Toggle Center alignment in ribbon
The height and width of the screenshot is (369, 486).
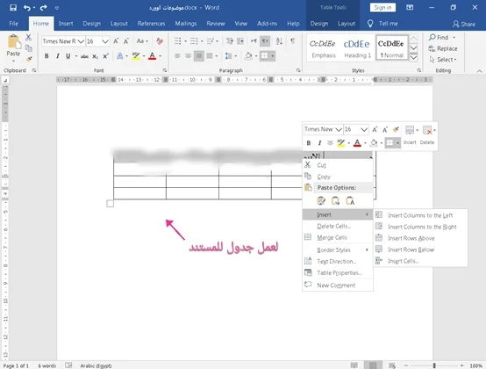click(x=188, y=56)
